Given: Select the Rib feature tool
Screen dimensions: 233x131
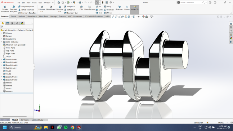Looking at the screenshot, I should click(x=98, y=6).
